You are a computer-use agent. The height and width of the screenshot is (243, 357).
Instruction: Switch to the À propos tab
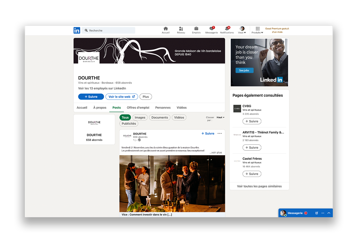[100, 107]
